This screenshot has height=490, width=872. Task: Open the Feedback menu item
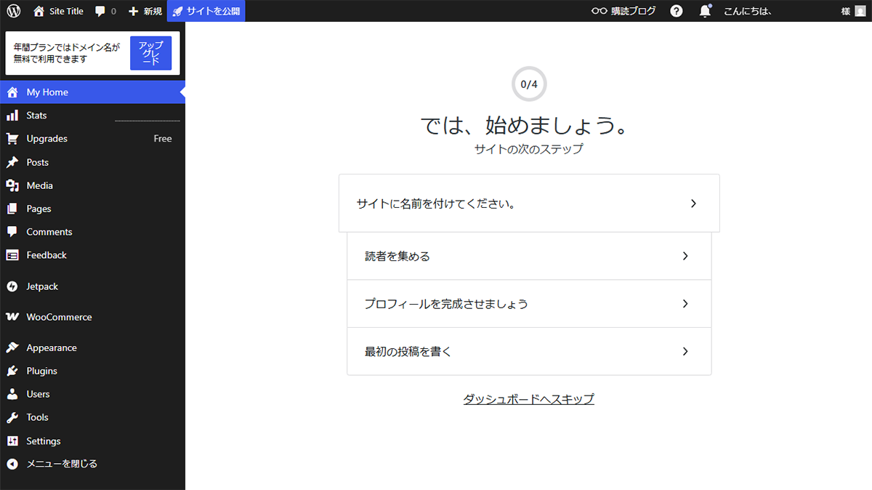point(92,255)
